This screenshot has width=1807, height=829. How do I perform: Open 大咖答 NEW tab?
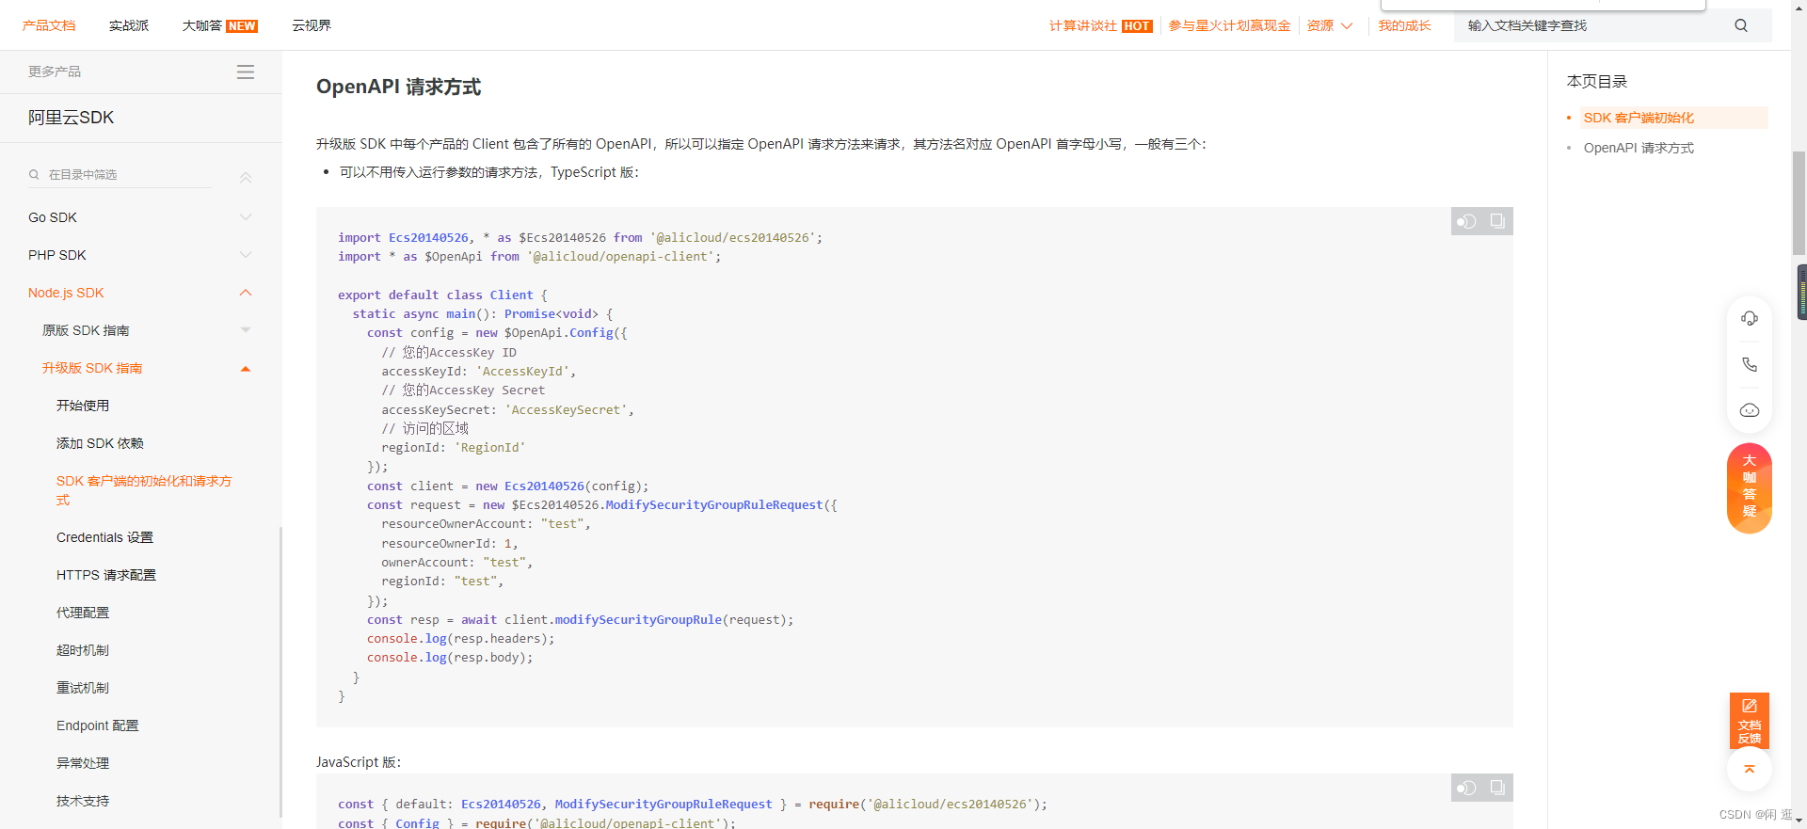tap(220, 25)
